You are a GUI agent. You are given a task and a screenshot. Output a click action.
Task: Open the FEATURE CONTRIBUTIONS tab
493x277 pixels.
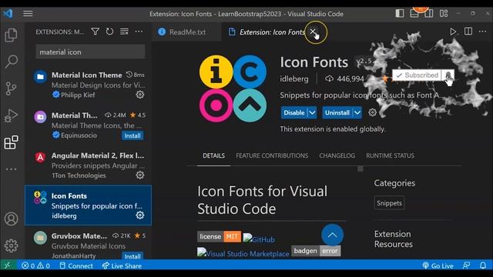[x=272, y=155]
